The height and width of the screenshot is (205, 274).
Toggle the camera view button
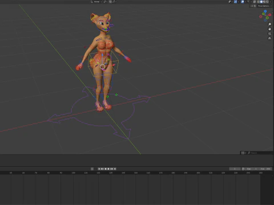pyautogui.click(x=269, y=34)
